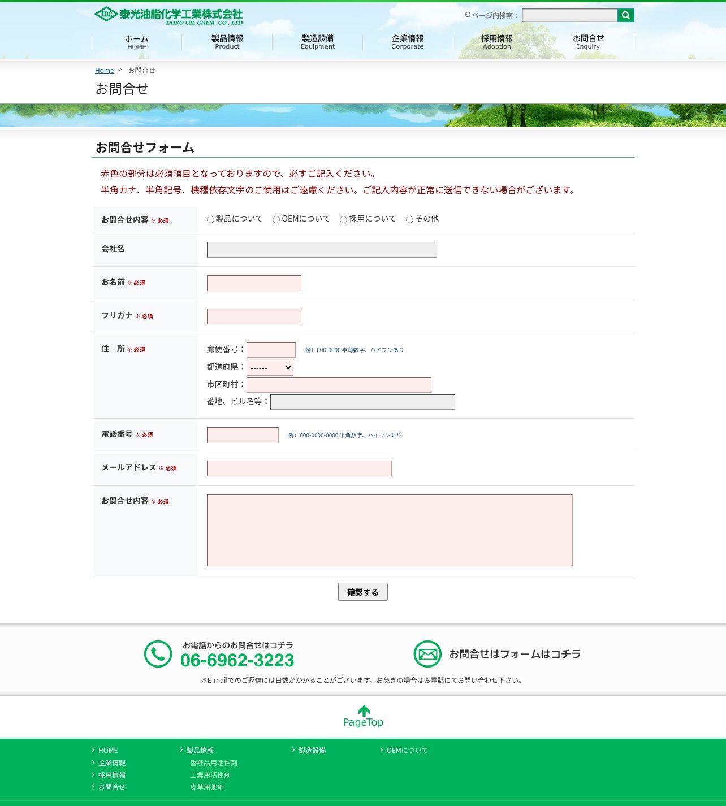Open footer 製品情報 link
The height and width of the screenshot is (806, 726).
point(200,751)
